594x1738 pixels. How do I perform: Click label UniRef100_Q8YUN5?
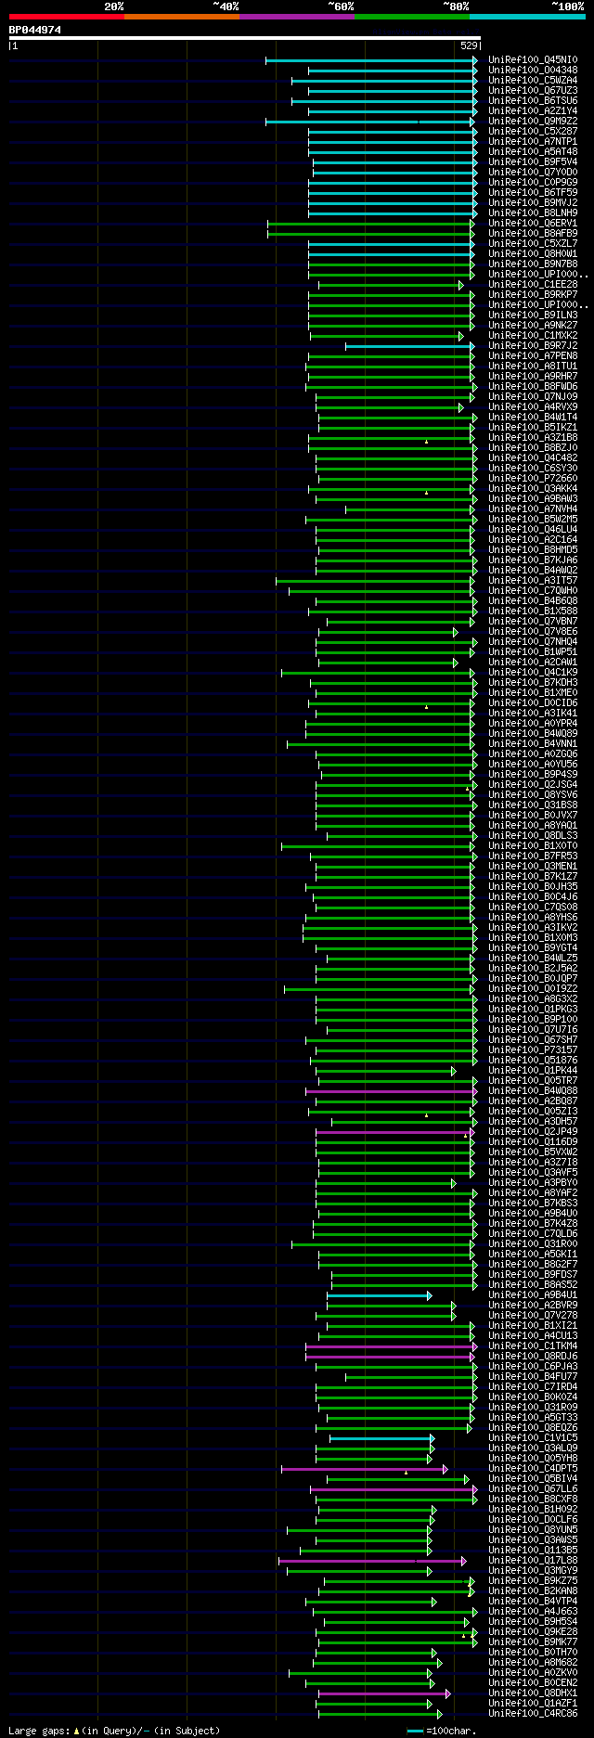(x=533, y=1530)
